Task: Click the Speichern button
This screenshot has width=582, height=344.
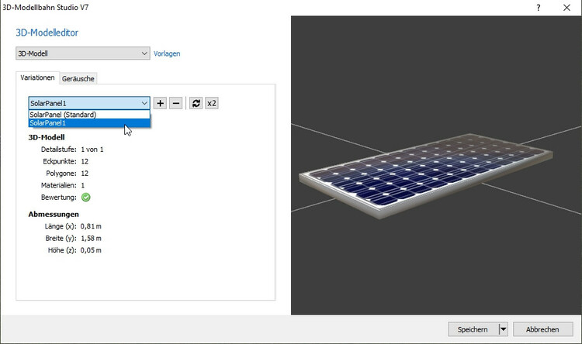Action: (473, 329)
